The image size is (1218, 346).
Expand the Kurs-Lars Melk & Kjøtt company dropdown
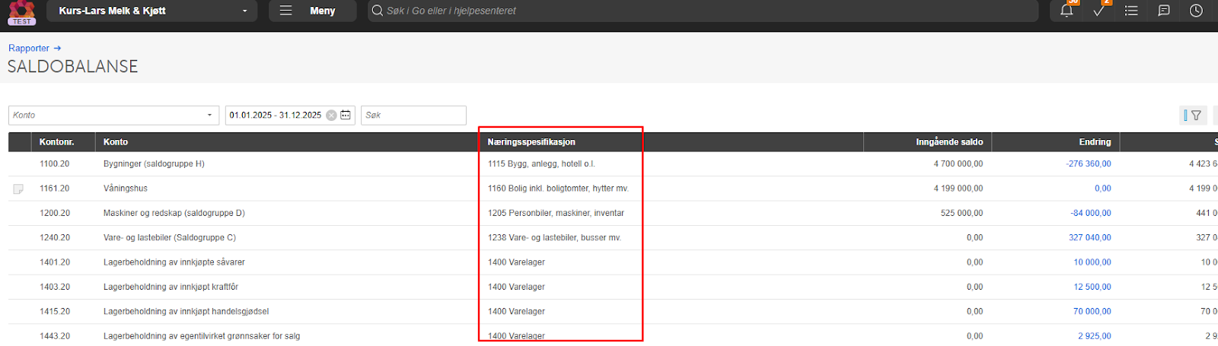[152, 11]
